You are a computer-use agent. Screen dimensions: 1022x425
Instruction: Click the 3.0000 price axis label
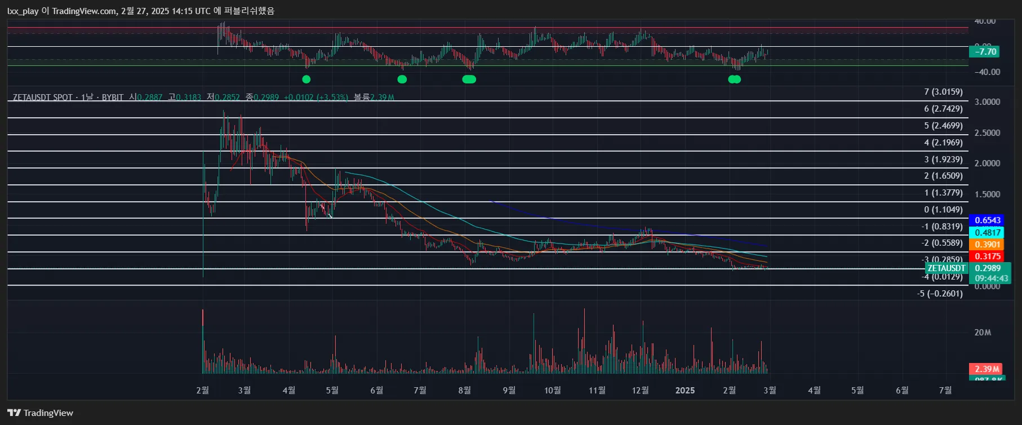point(987,102)
